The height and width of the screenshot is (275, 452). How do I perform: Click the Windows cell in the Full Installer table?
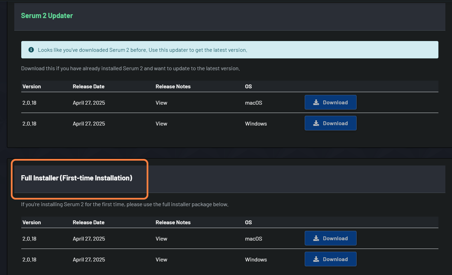256,260
